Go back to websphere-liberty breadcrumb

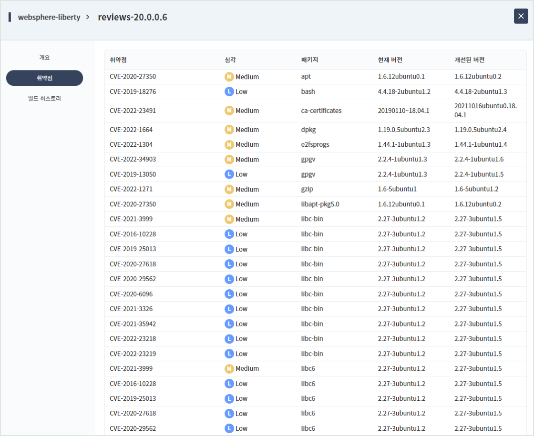point(49,17)
